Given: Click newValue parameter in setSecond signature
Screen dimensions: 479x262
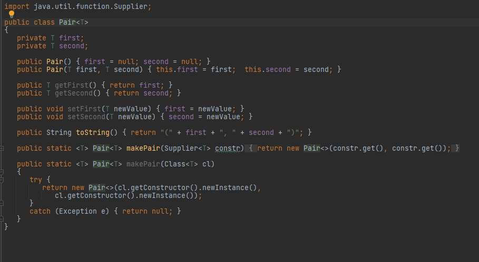Looking at the screenshot, I should click(x=135, y=117).
